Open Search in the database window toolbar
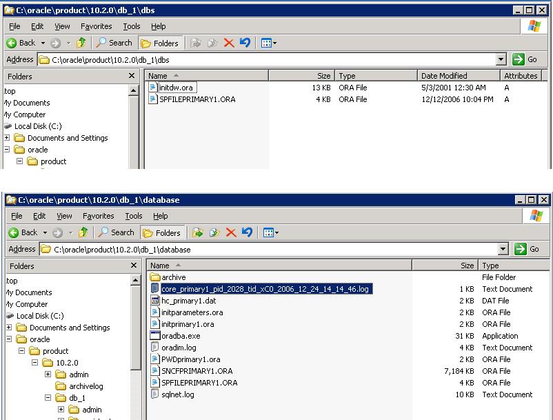The width and height of the screenshot is (553, 420). click(x=117, y=232)
